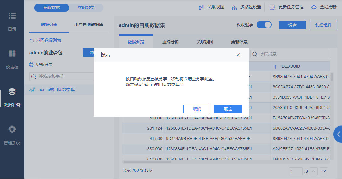Open the 数据预览 tab
342x179 pixels.
(x=136, y=42)
